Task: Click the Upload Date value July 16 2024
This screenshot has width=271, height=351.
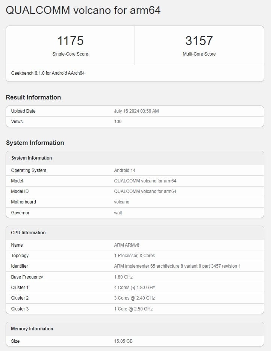Action: click(136, 111)
